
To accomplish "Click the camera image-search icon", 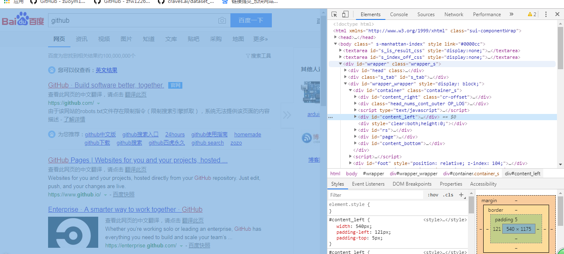I will coord(222,20).
